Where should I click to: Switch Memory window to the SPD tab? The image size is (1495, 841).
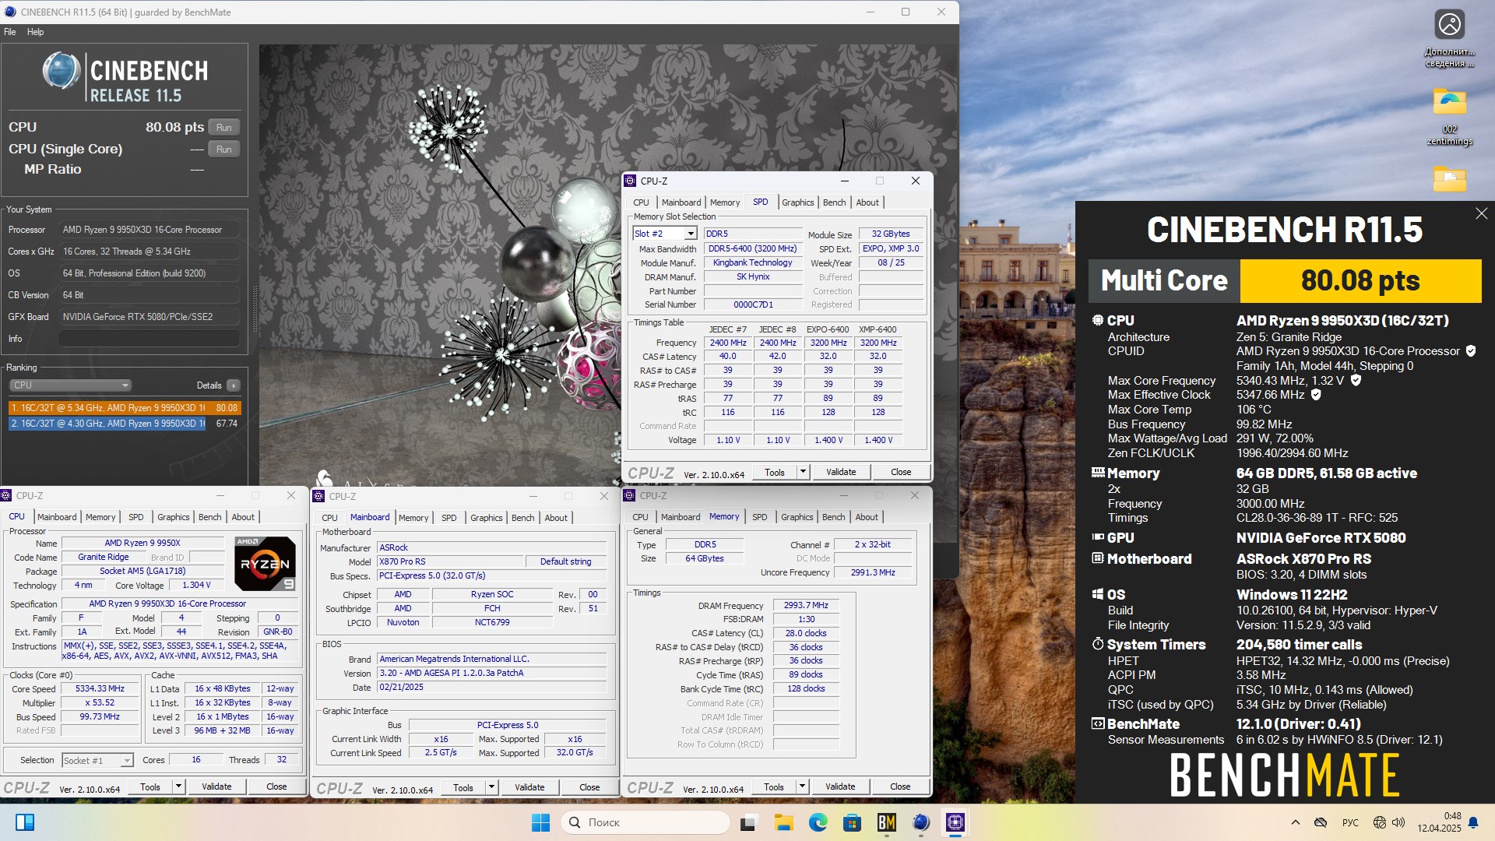tap(759, 517)
